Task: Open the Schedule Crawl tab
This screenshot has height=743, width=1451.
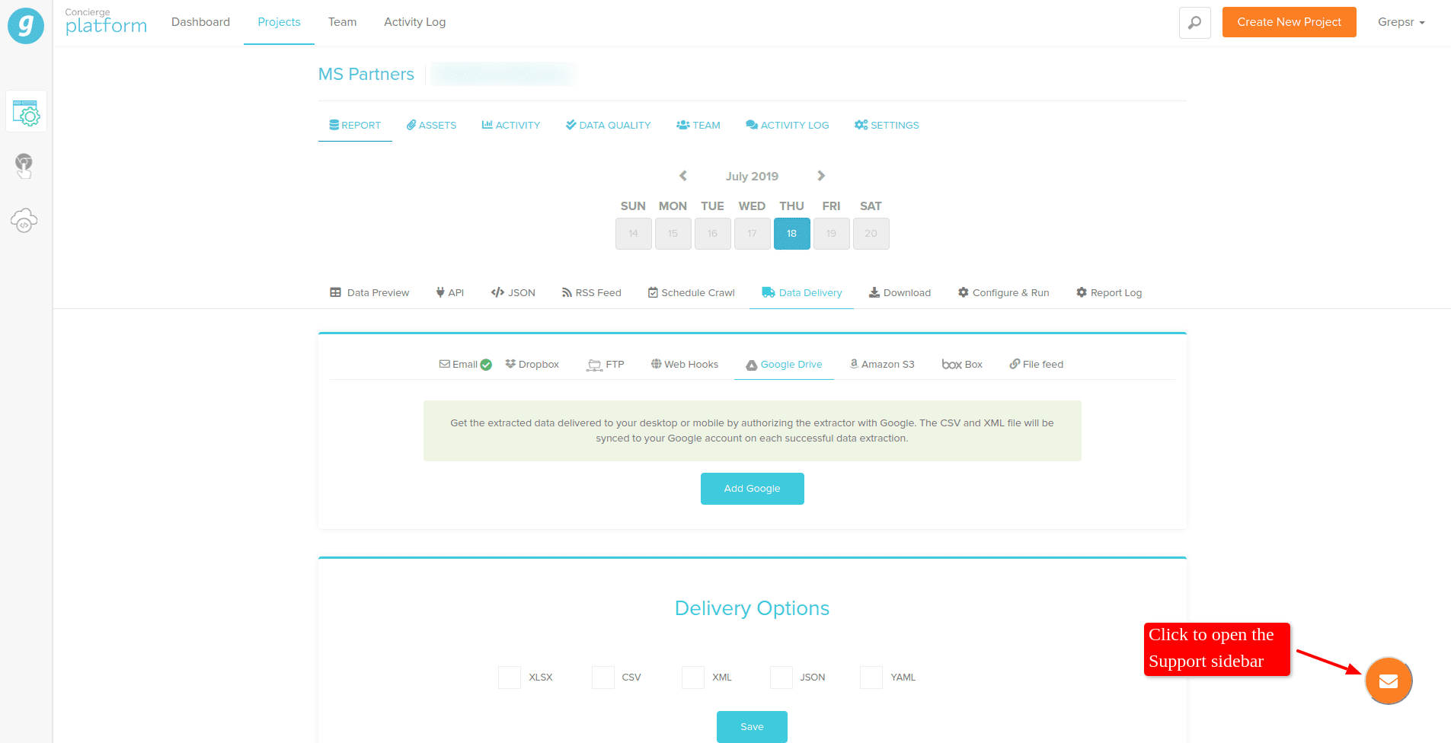Action: (x=691, y=293)
